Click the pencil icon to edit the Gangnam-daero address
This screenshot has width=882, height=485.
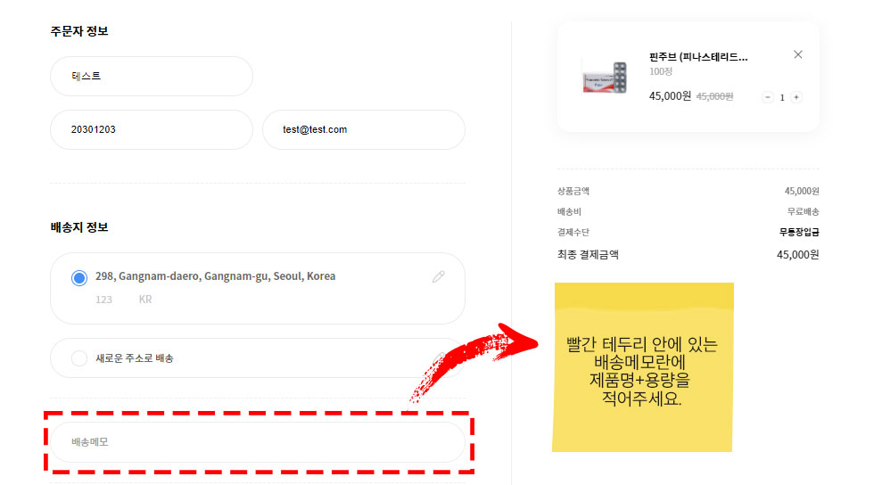pyautogui.click(x=438, y=276)
